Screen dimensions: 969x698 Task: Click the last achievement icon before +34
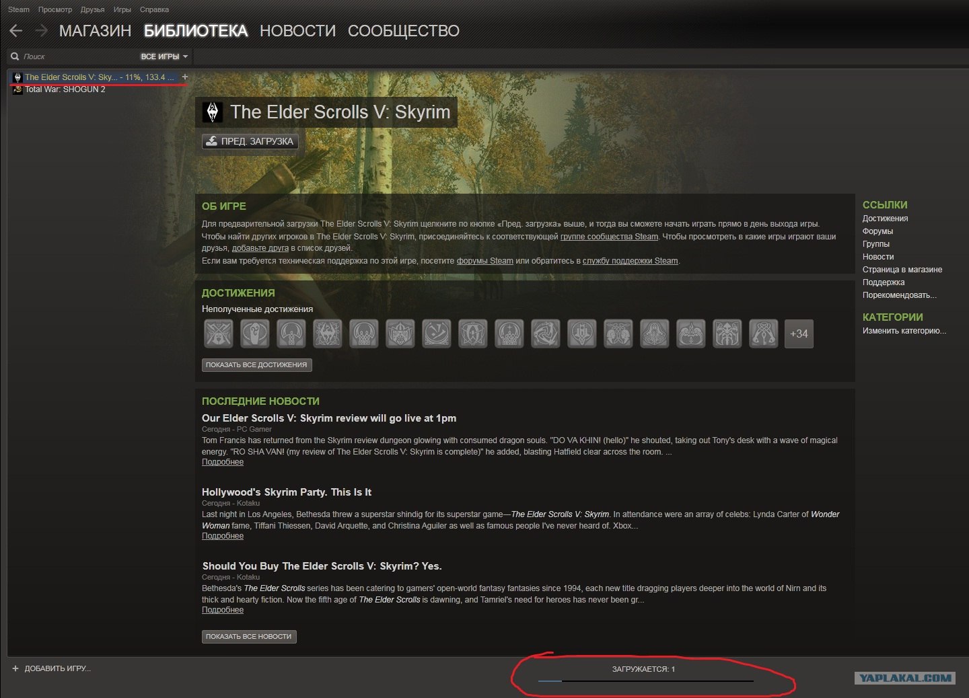coord(764,334)
